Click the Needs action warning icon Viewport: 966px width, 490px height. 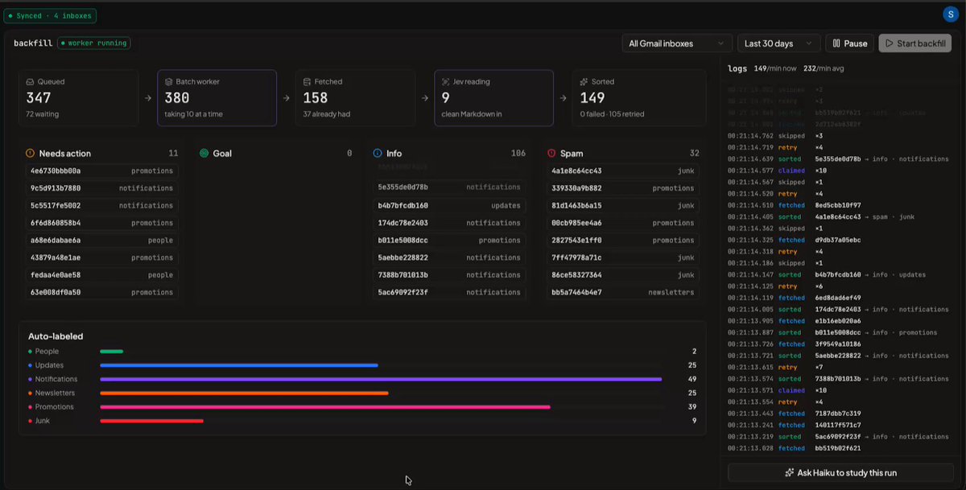(x=31, y=153)
